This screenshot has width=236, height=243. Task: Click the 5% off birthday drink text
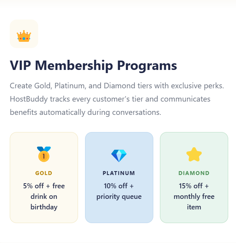[x=44, y=196]
